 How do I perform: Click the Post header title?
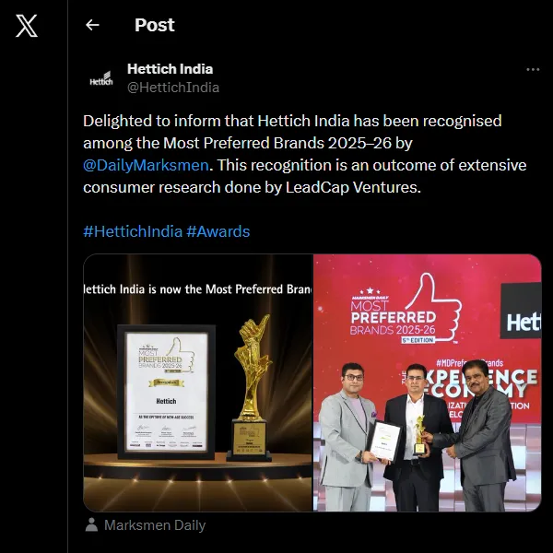(155, 25)
